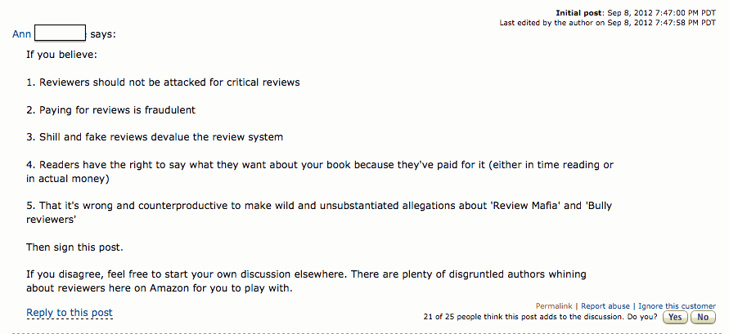
Task: Click point 1 about attacked reviewers
Action: pos(163,82)
